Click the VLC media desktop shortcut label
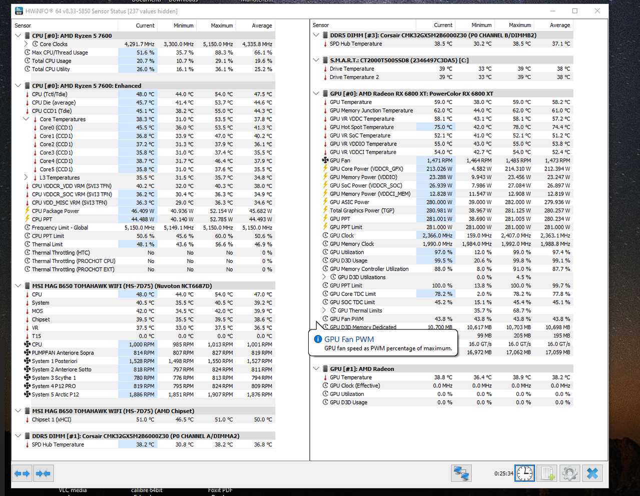The image size is (640, 496). tap(73, 490)
